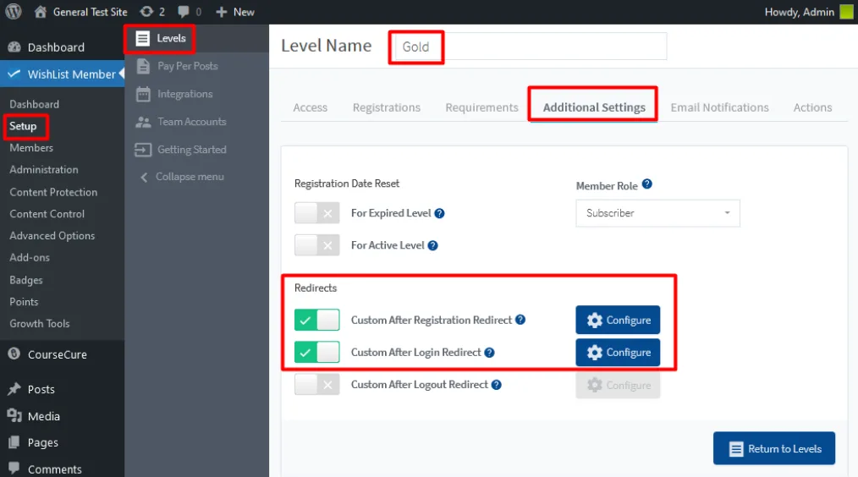Click the Dashboard gauge icon in sidebar

point(14,47)
